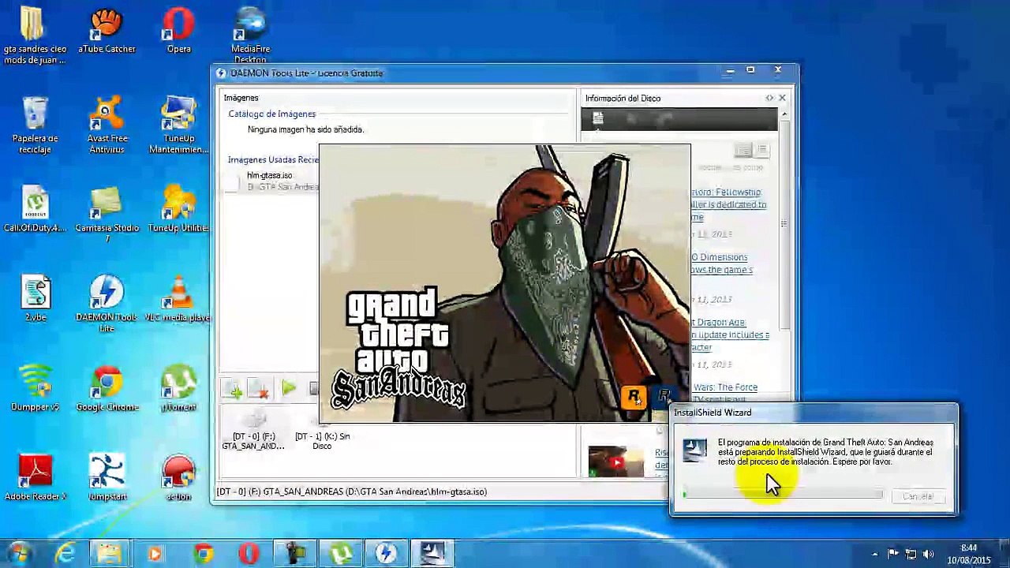Switch news list to compact list view icon

(x=761, y=150)
